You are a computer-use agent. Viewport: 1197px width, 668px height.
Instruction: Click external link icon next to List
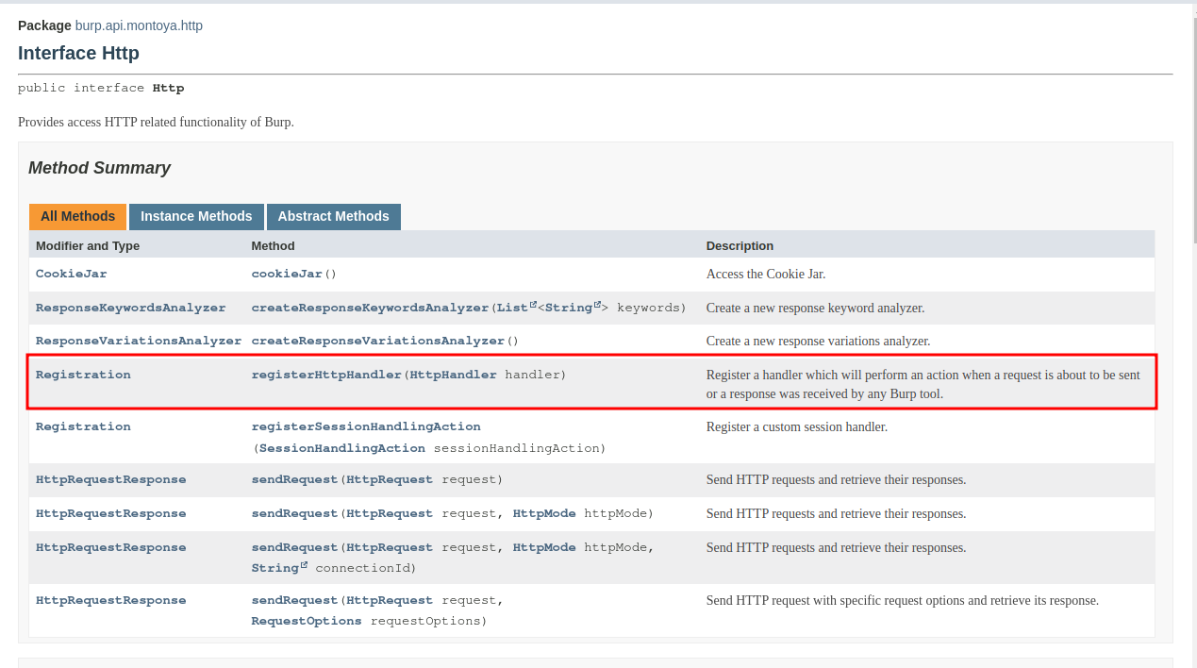coord(533,305)
